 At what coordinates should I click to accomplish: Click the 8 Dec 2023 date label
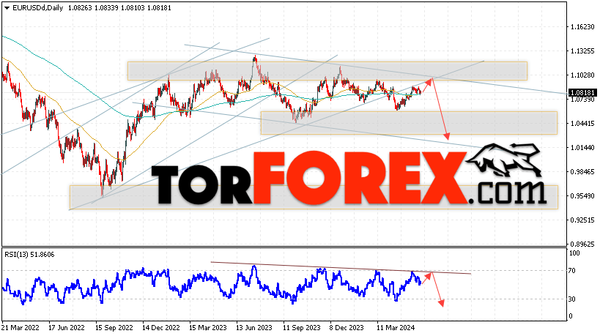click(x=347, y=328)
